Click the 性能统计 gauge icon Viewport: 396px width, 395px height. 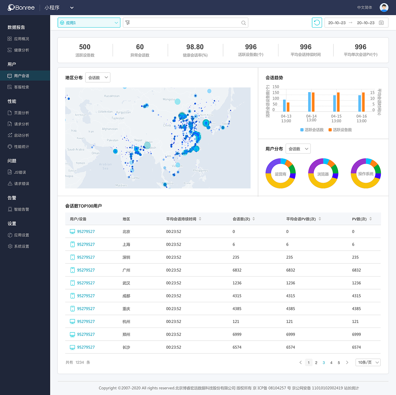coord(10,147)
